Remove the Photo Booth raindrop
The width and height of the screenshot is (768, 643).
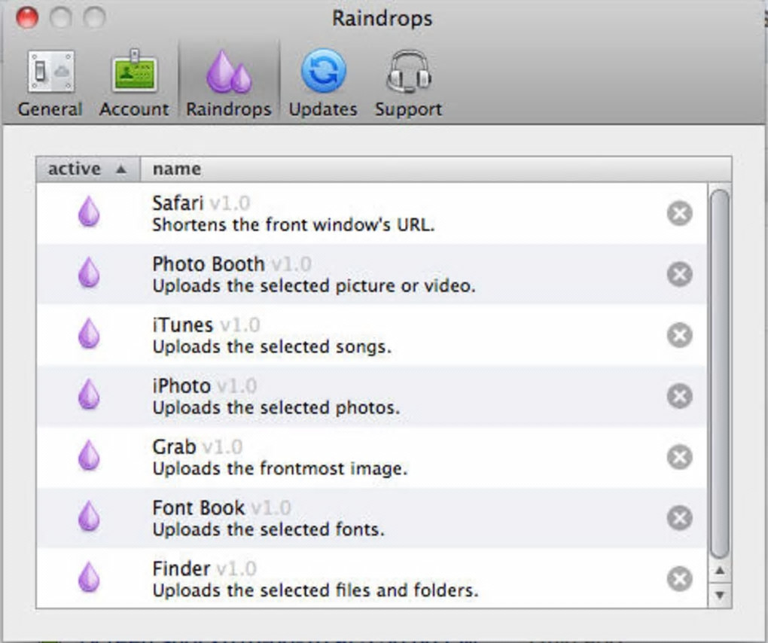(679, 274)
